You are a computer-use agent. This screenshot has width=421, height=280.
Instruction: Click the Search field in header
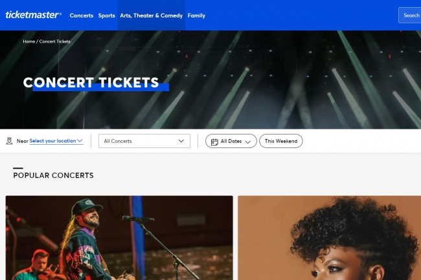pyautogui.click(x=410, y=16)
